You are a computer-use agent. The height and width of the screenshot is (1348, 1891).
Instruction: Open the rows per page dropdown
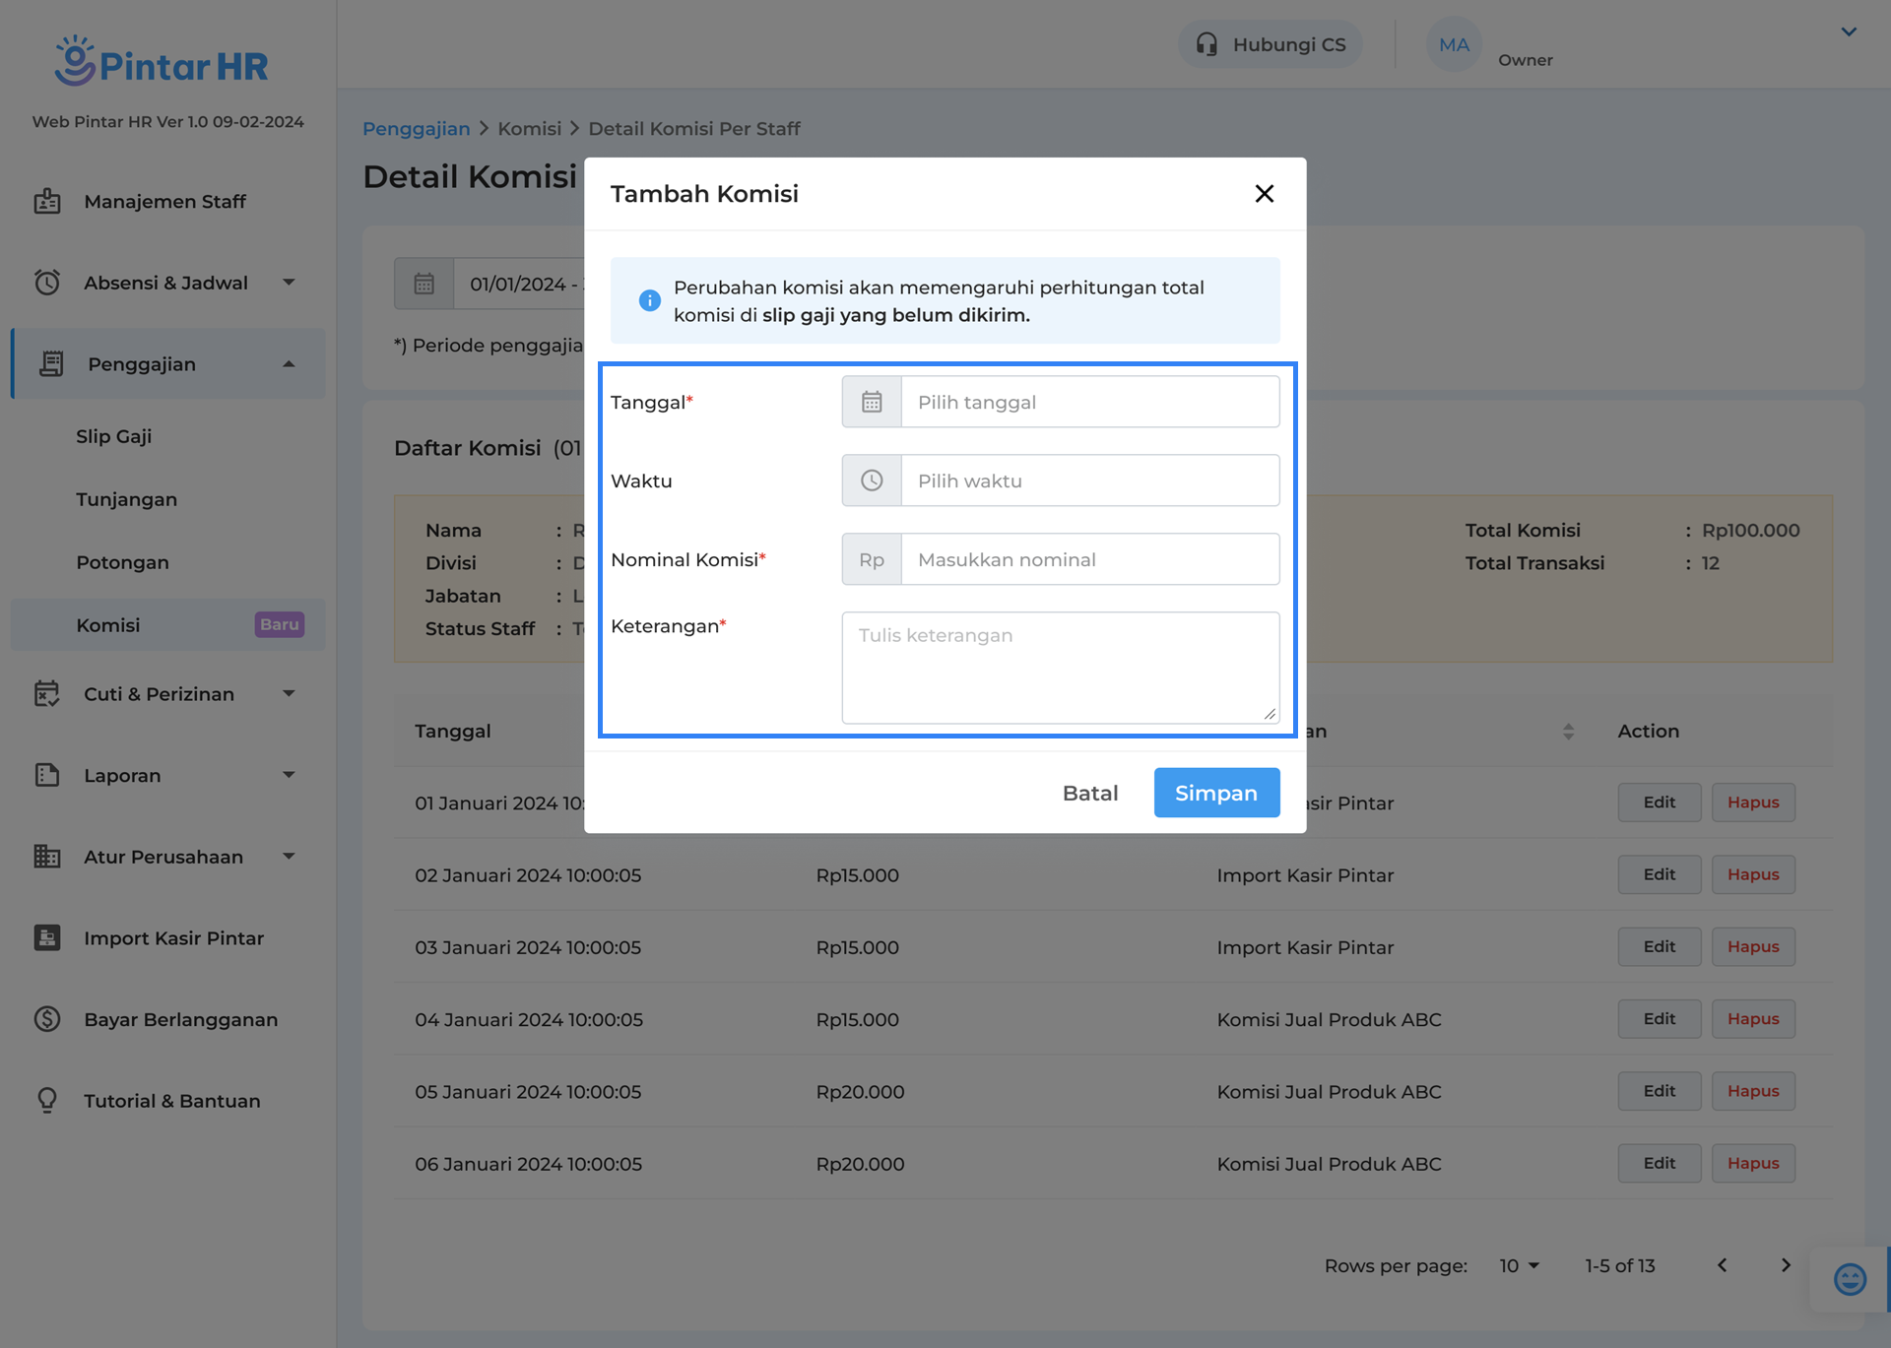[x=1519, y=1265]
